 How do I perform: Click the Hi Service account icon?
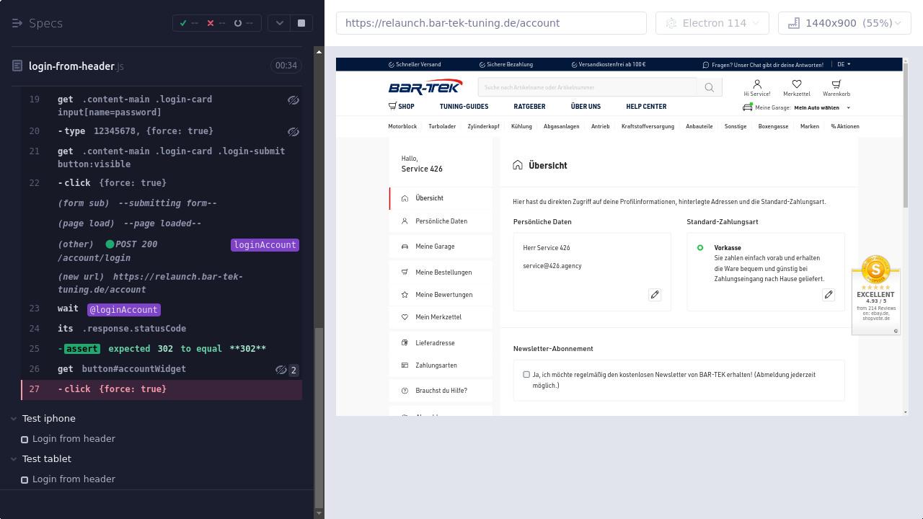coord(756,84)
